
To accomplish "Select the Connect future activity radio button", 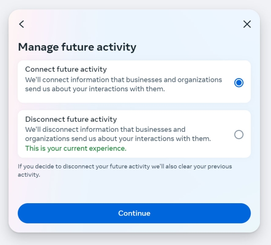I will coord(239,83).
